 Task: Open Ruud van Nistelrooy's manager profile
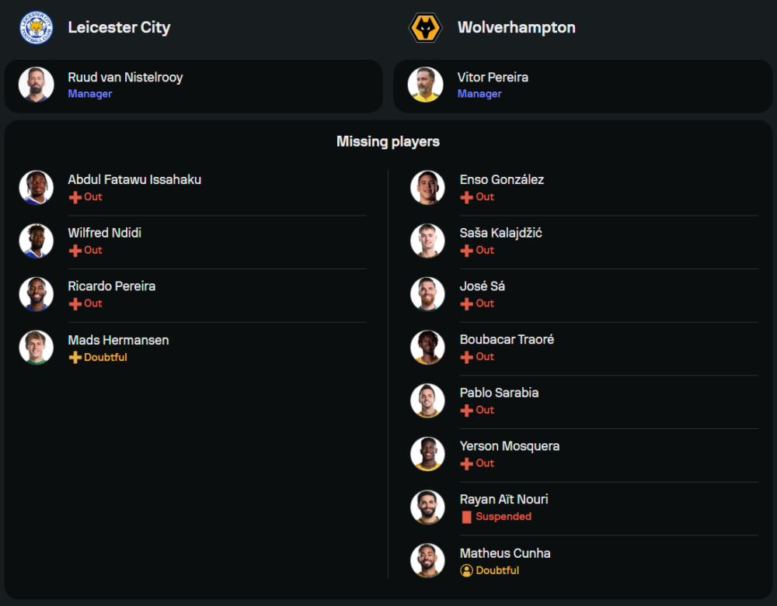click(125, 78)
